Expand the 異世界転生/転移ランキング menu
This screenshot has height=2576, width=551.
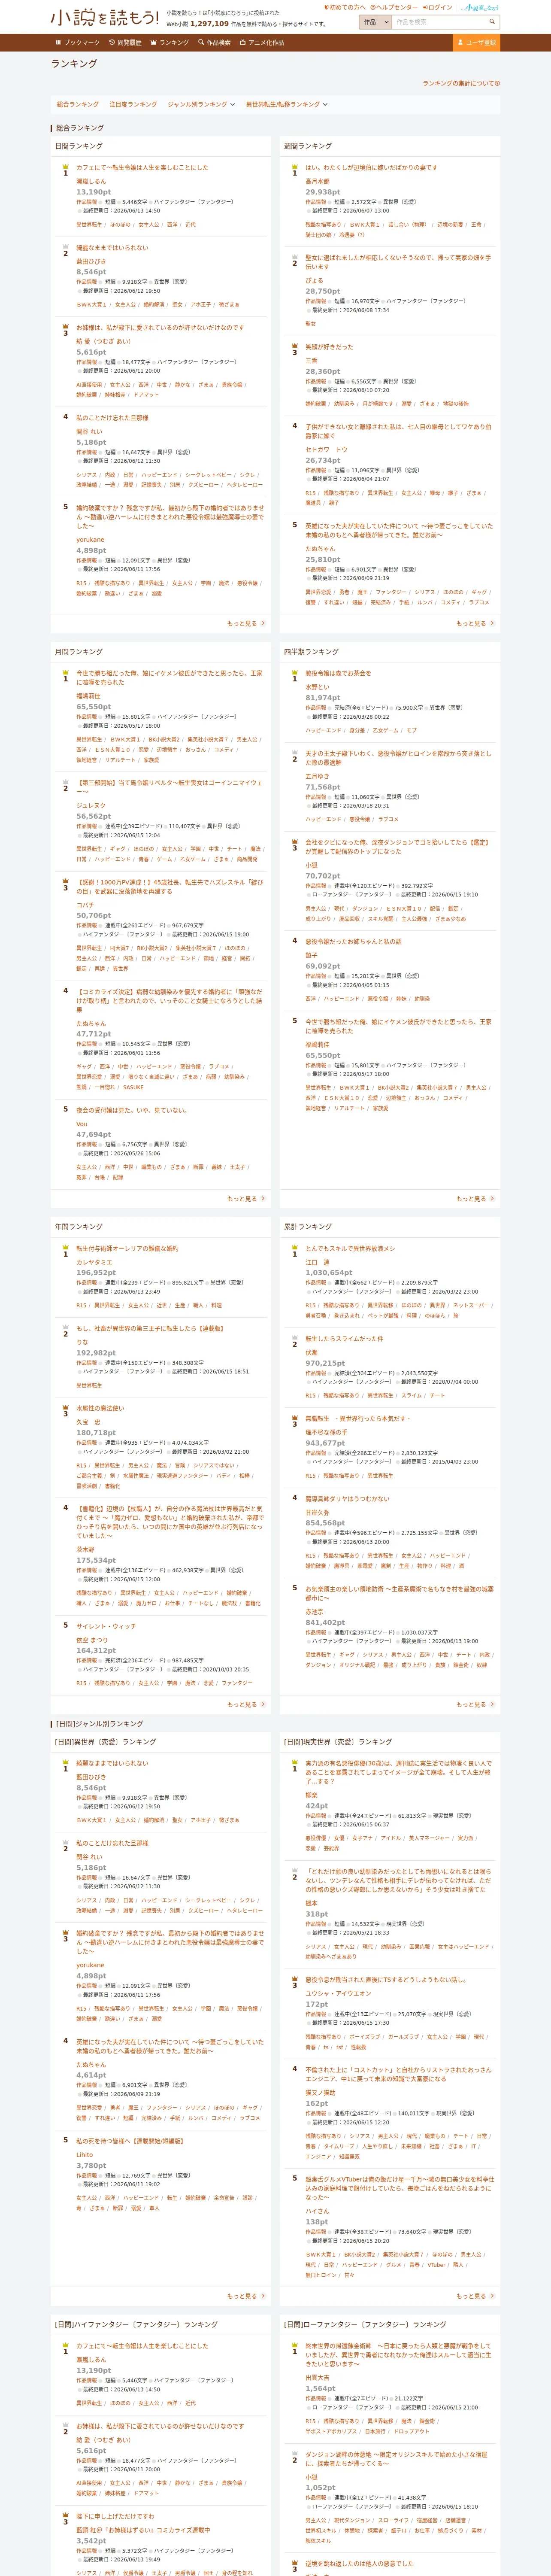pos(287,104)
